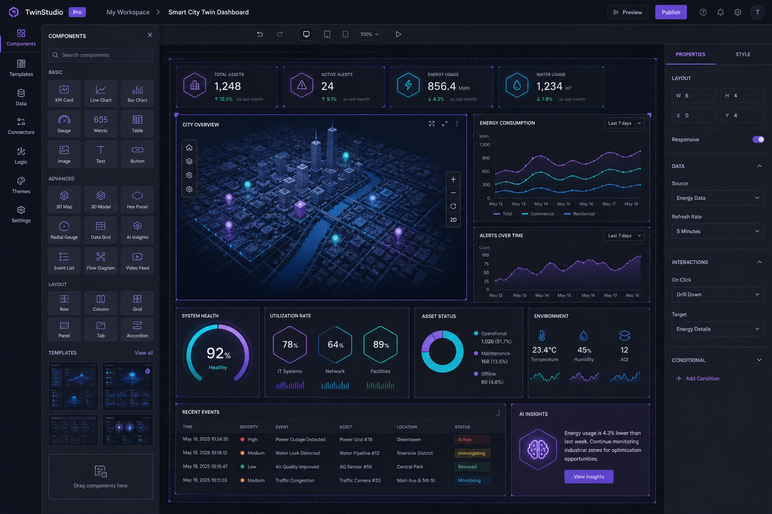Click the Publish button
Screen dimensions: 772x514
[671, 12]
